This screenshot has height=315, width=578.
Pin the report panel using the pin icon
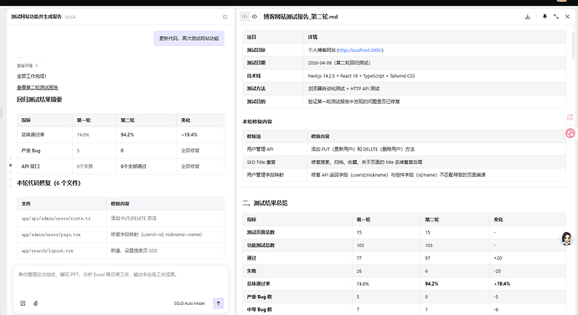click(x=544, y=17)
